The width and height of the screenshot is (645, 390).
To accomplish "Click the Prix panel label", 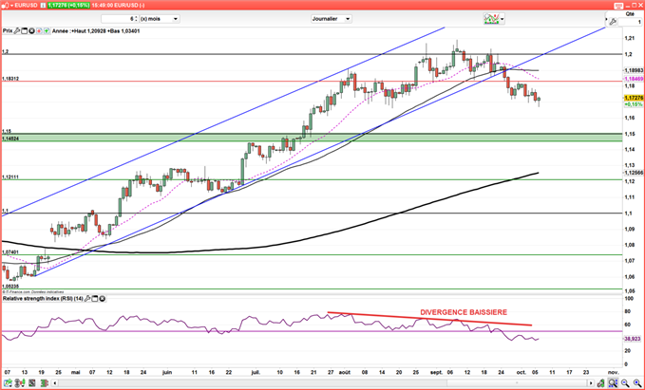I will coord(8,30).
